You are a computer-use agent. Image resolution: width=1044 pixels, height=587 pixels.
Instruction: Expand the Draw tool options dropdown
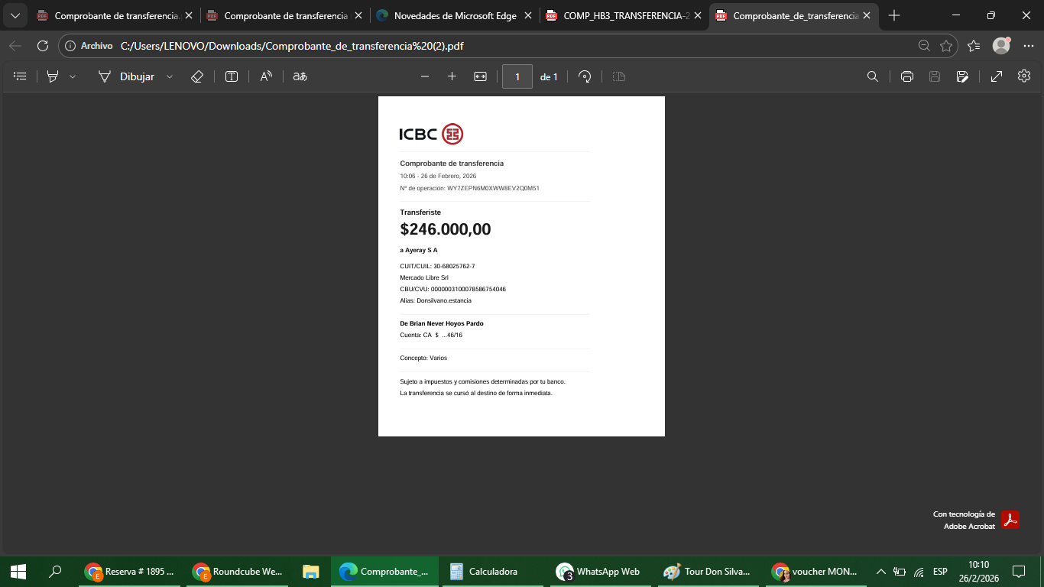pos(170,76)
